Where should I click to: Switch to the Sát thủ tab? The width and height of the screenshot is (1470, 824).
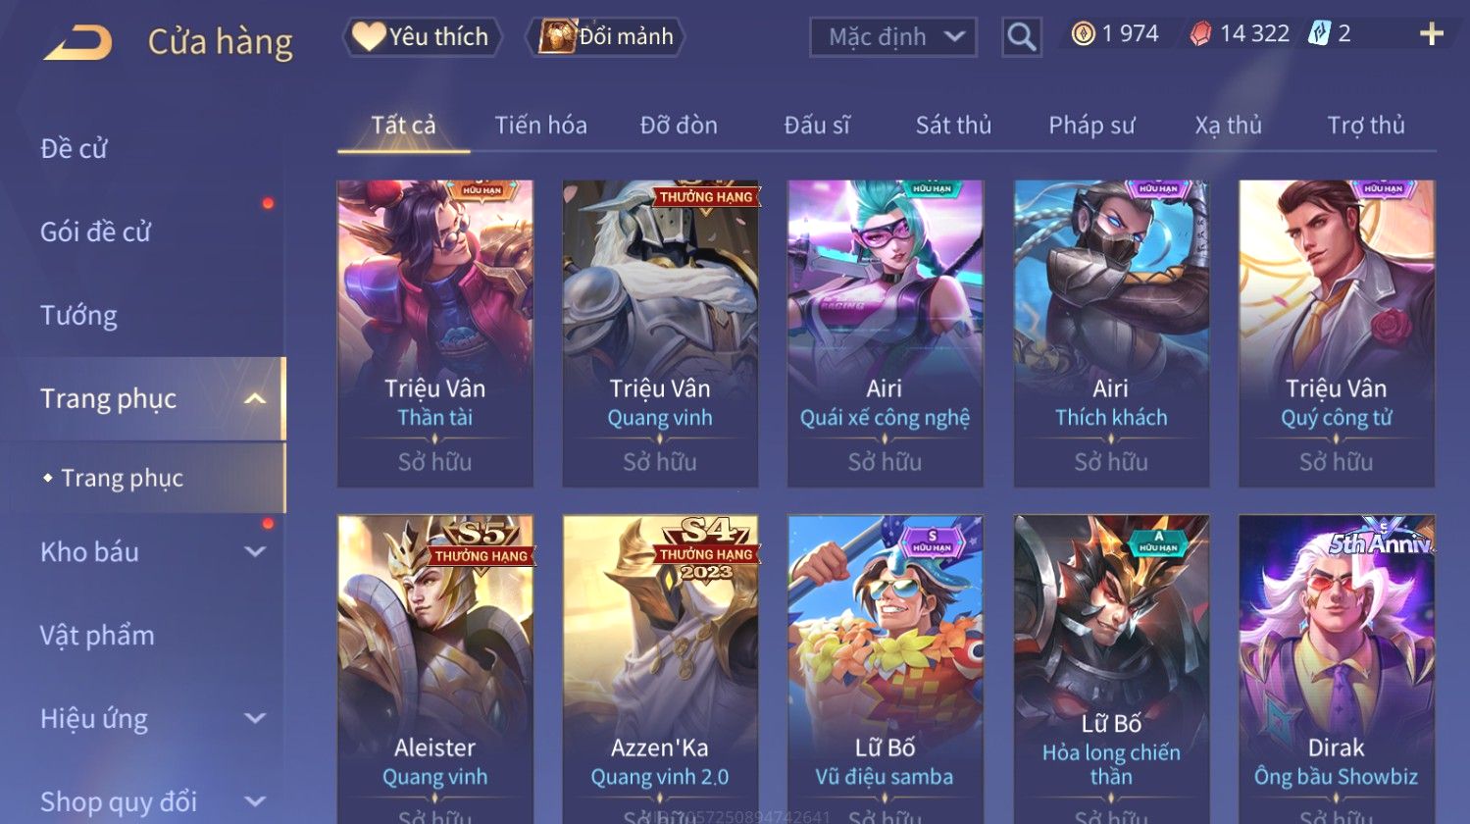pos(953,126)
